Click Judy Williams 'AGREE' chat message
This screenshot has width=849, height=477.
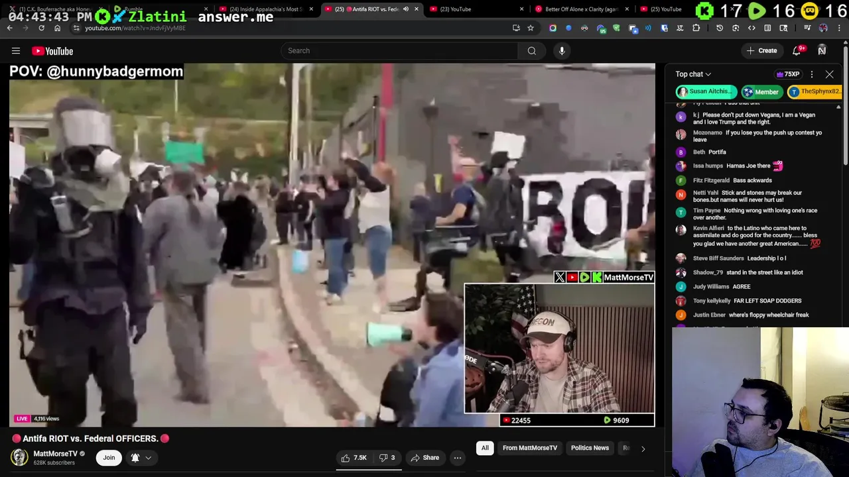coord(742,287)
